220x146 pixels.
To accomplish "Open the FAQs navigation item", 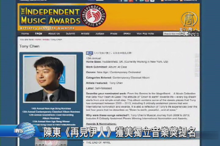I will tap(38, 33).
